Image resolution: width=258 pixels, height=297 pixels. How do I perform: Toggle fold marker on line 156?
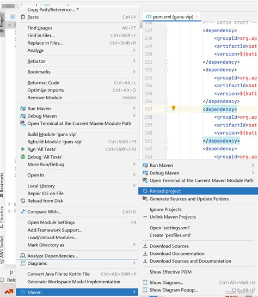click(x=167, y=101)
